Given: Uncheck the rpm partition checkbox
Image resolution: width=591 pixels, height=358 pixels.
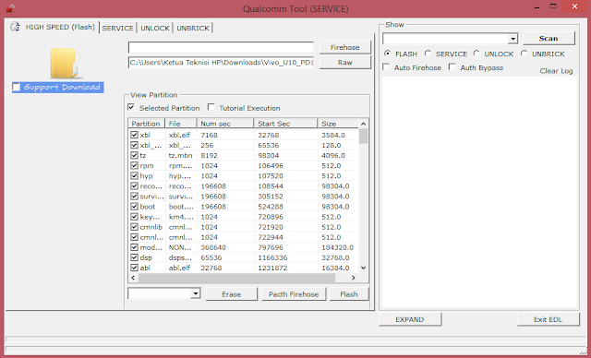Looking at the screenshot, I should pos(134,166).
